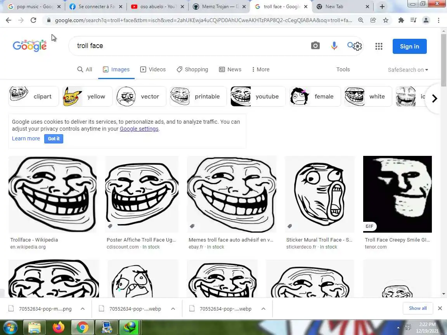Click the Sign in button
Viewport: 447px width, 335px height.
coord(409,46)
